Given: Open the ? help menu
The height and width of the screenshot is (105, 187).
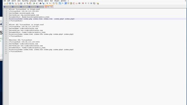Looking at the screenshot, I should coord(68,1).
